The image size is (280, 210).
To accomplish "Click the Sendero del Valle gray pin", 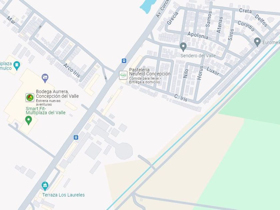I will tap(183, 47).
